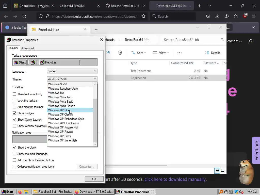Add a new File Explorer tab

(96, 30)
